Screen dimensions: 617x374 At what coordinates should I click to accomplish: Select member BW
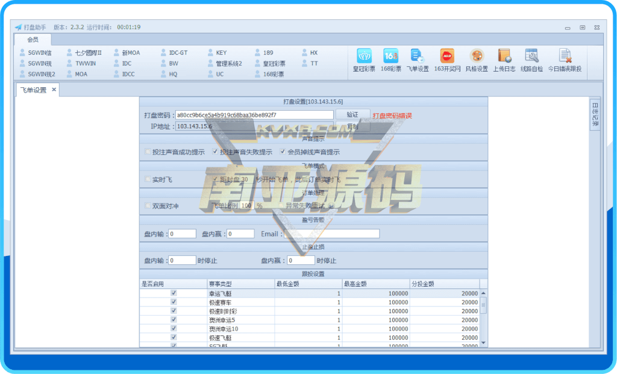coord(169,63)
